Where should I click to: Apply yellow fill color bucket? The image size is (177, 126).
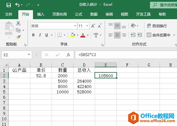click(x=73, y=35)
